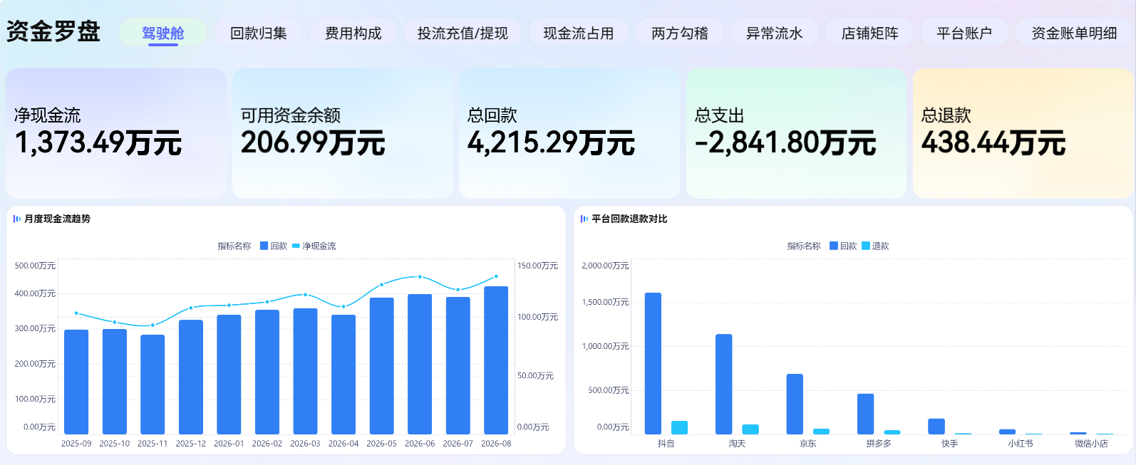Click the 拼多多 退款 bar
Screen dimensions: 1136x465
[x=892, y=432]
